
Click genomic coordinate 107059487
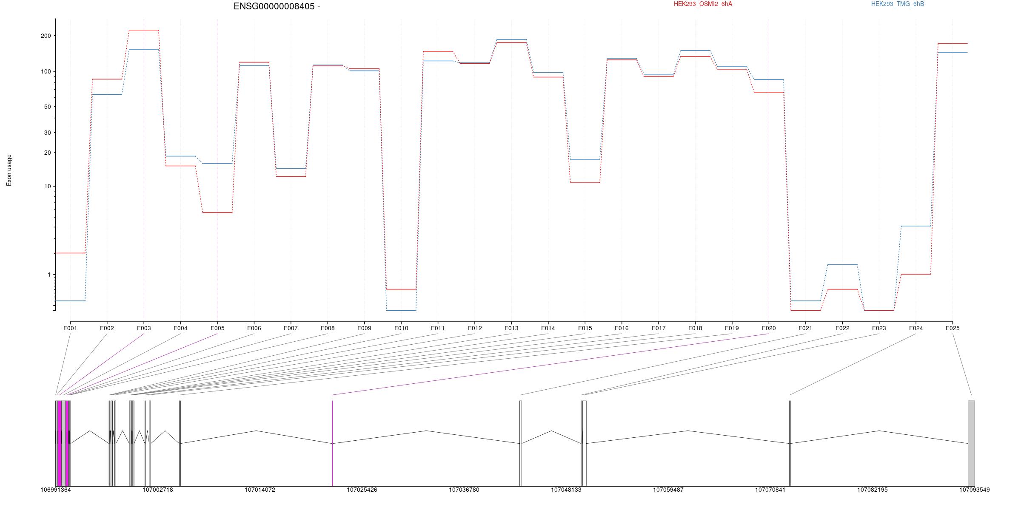click(x=668, y=490)
